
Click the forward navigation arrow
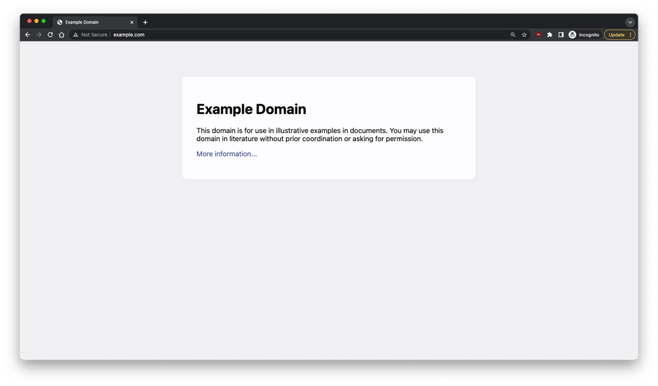click(x=39, y=35)
